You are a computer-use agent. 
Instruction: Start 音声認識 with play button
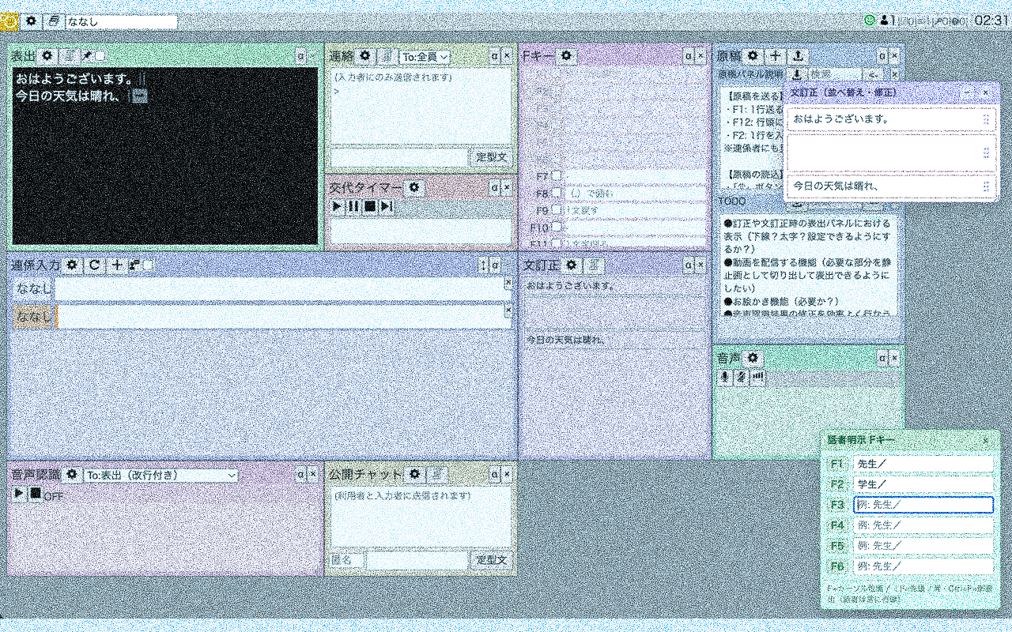(x=19, y=493)
